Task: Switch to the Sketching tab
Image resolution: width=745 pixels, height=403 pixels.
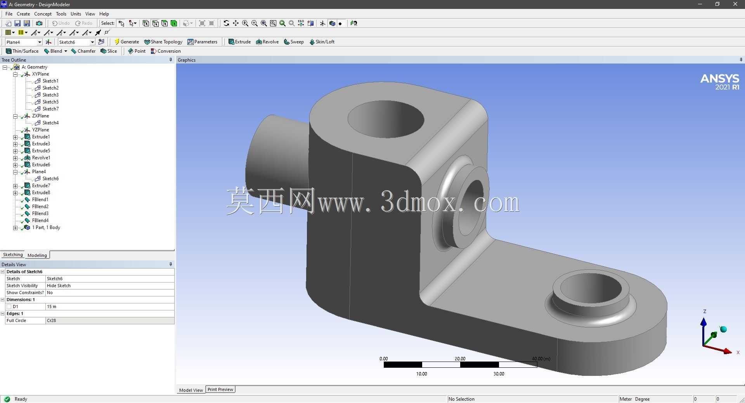Action: click(13, 255)
